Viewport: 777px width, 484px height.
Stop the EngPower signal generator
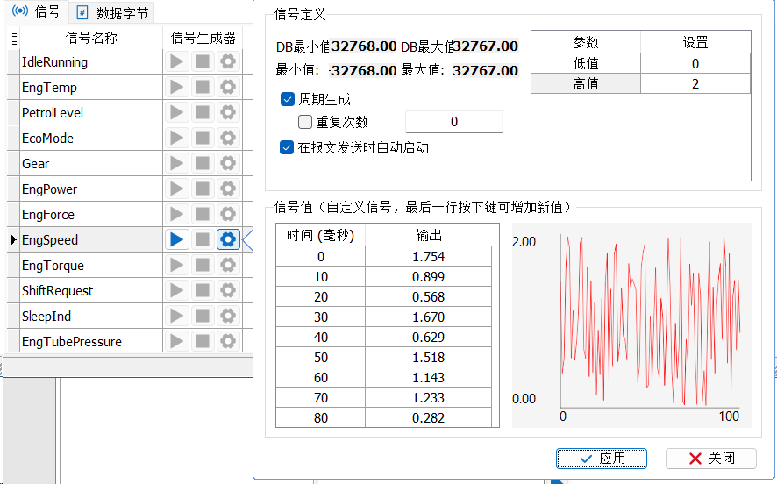203,189
